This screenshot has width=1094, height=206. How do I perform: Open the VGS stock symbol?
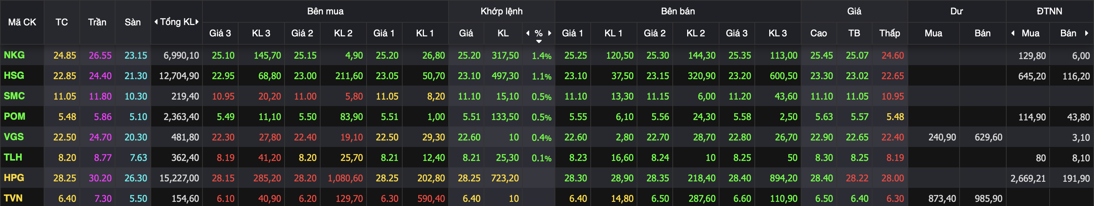coord(14,137)
